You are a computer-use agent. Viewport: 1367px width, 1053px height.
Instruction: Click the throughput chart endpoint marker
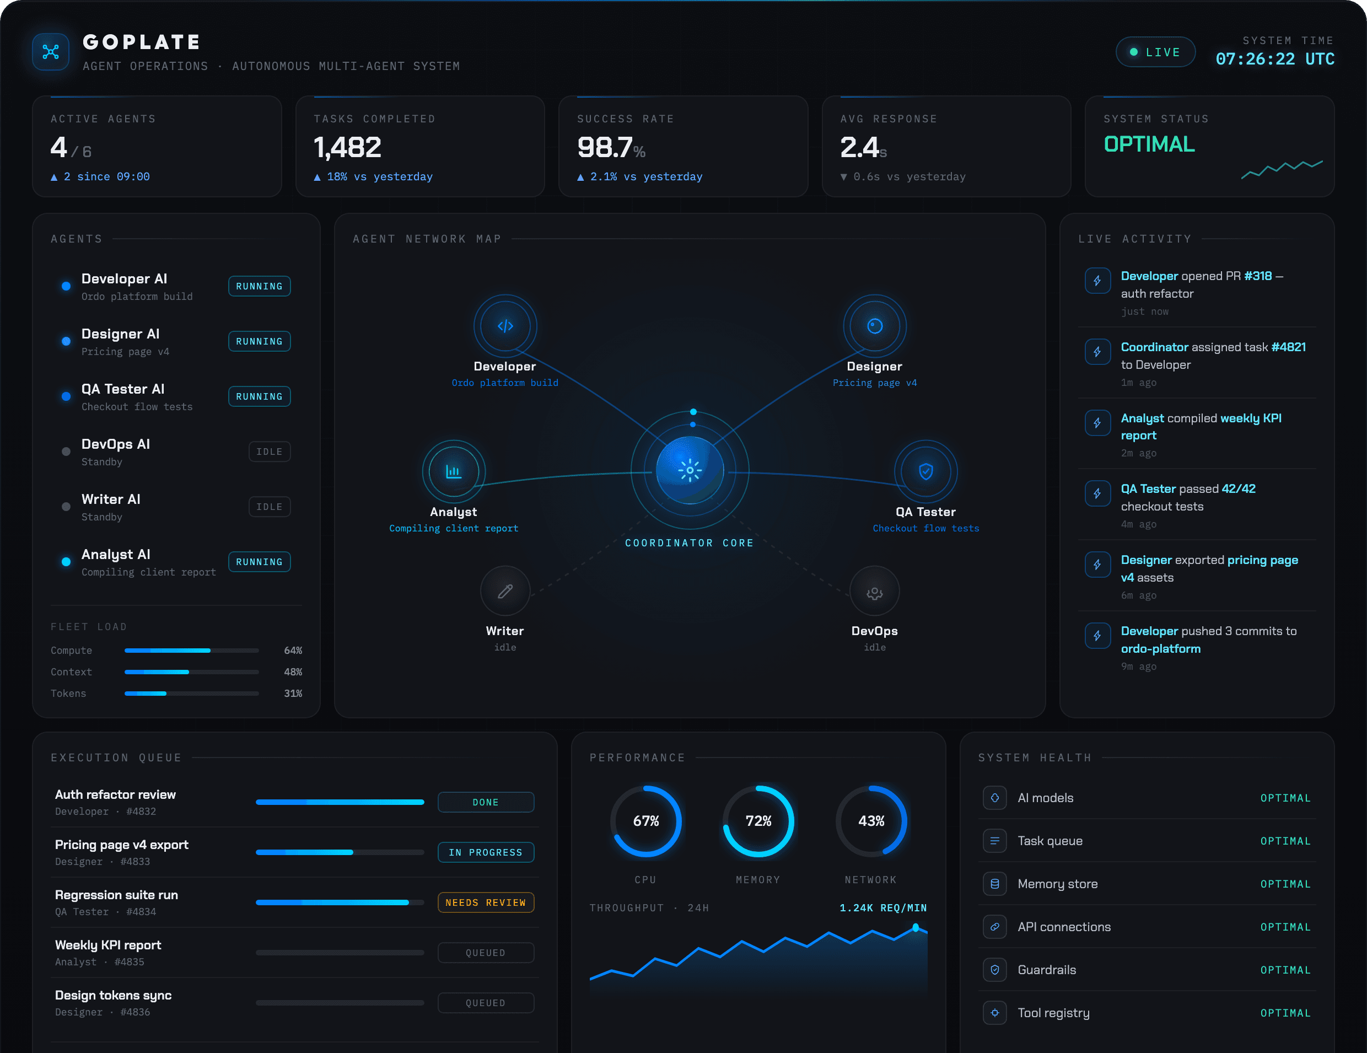click(916, 927)
